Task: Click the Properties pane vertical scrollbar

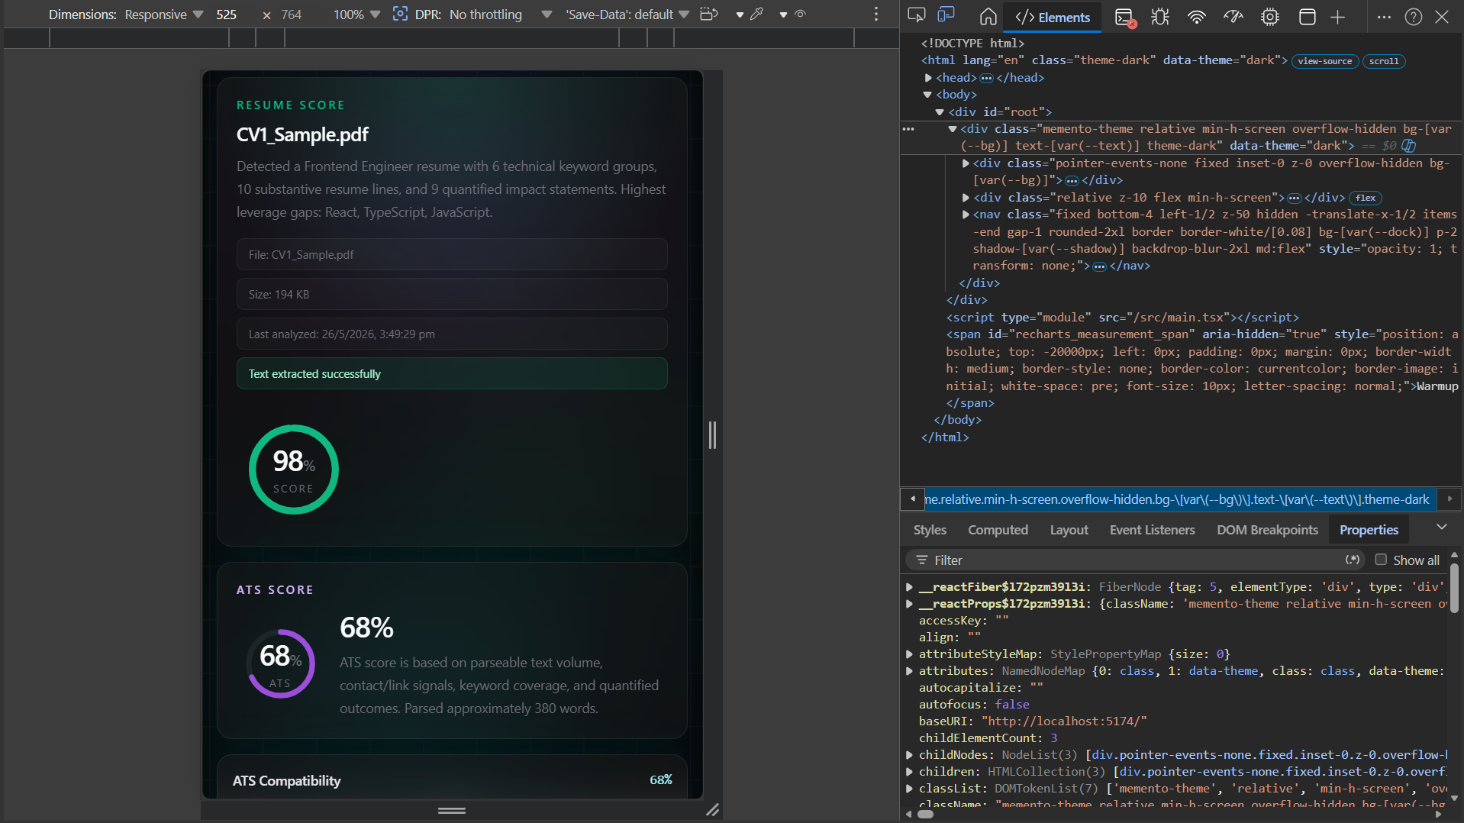Action: pyautogui.click(x=1454, y=588)
